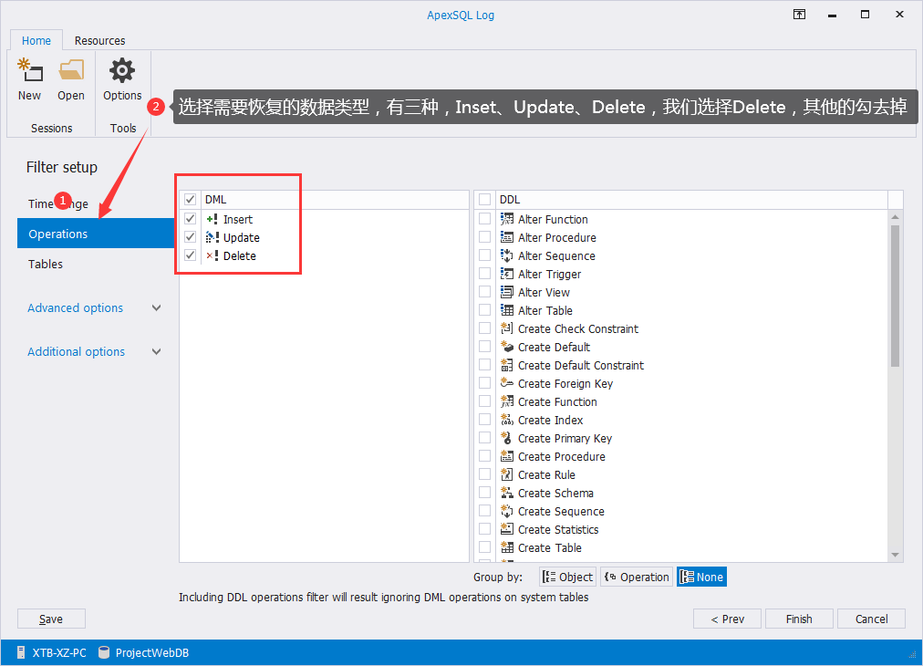Toggle the DDL select-all checkbox
923x666 pixels.
[484, 200]
